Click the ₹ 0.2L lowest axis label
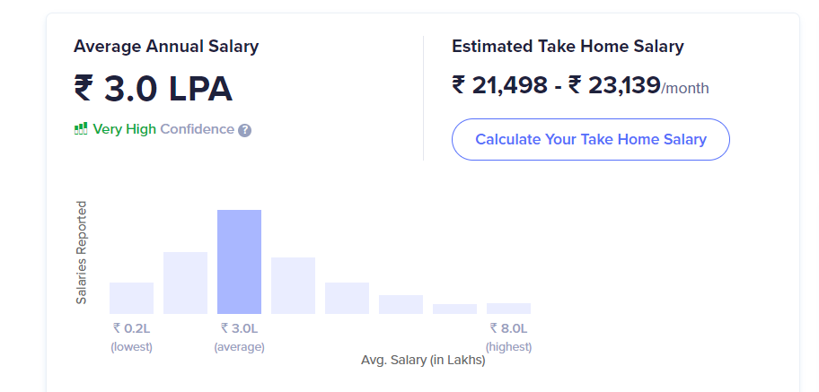The width and height of the screenshot is (819, 392). (x=132, y=328)
